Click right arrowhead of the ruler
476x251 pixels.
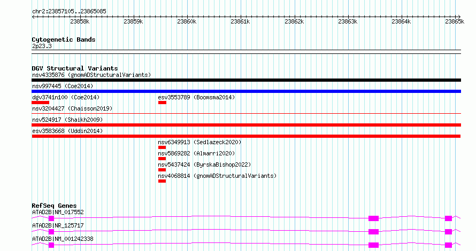tap(459, 17)
